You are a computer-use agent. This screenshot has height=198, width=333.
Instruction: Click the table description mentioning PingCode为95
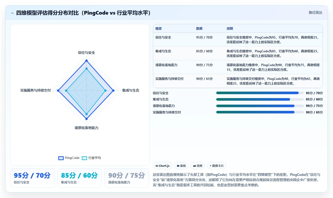click(273, 40)
